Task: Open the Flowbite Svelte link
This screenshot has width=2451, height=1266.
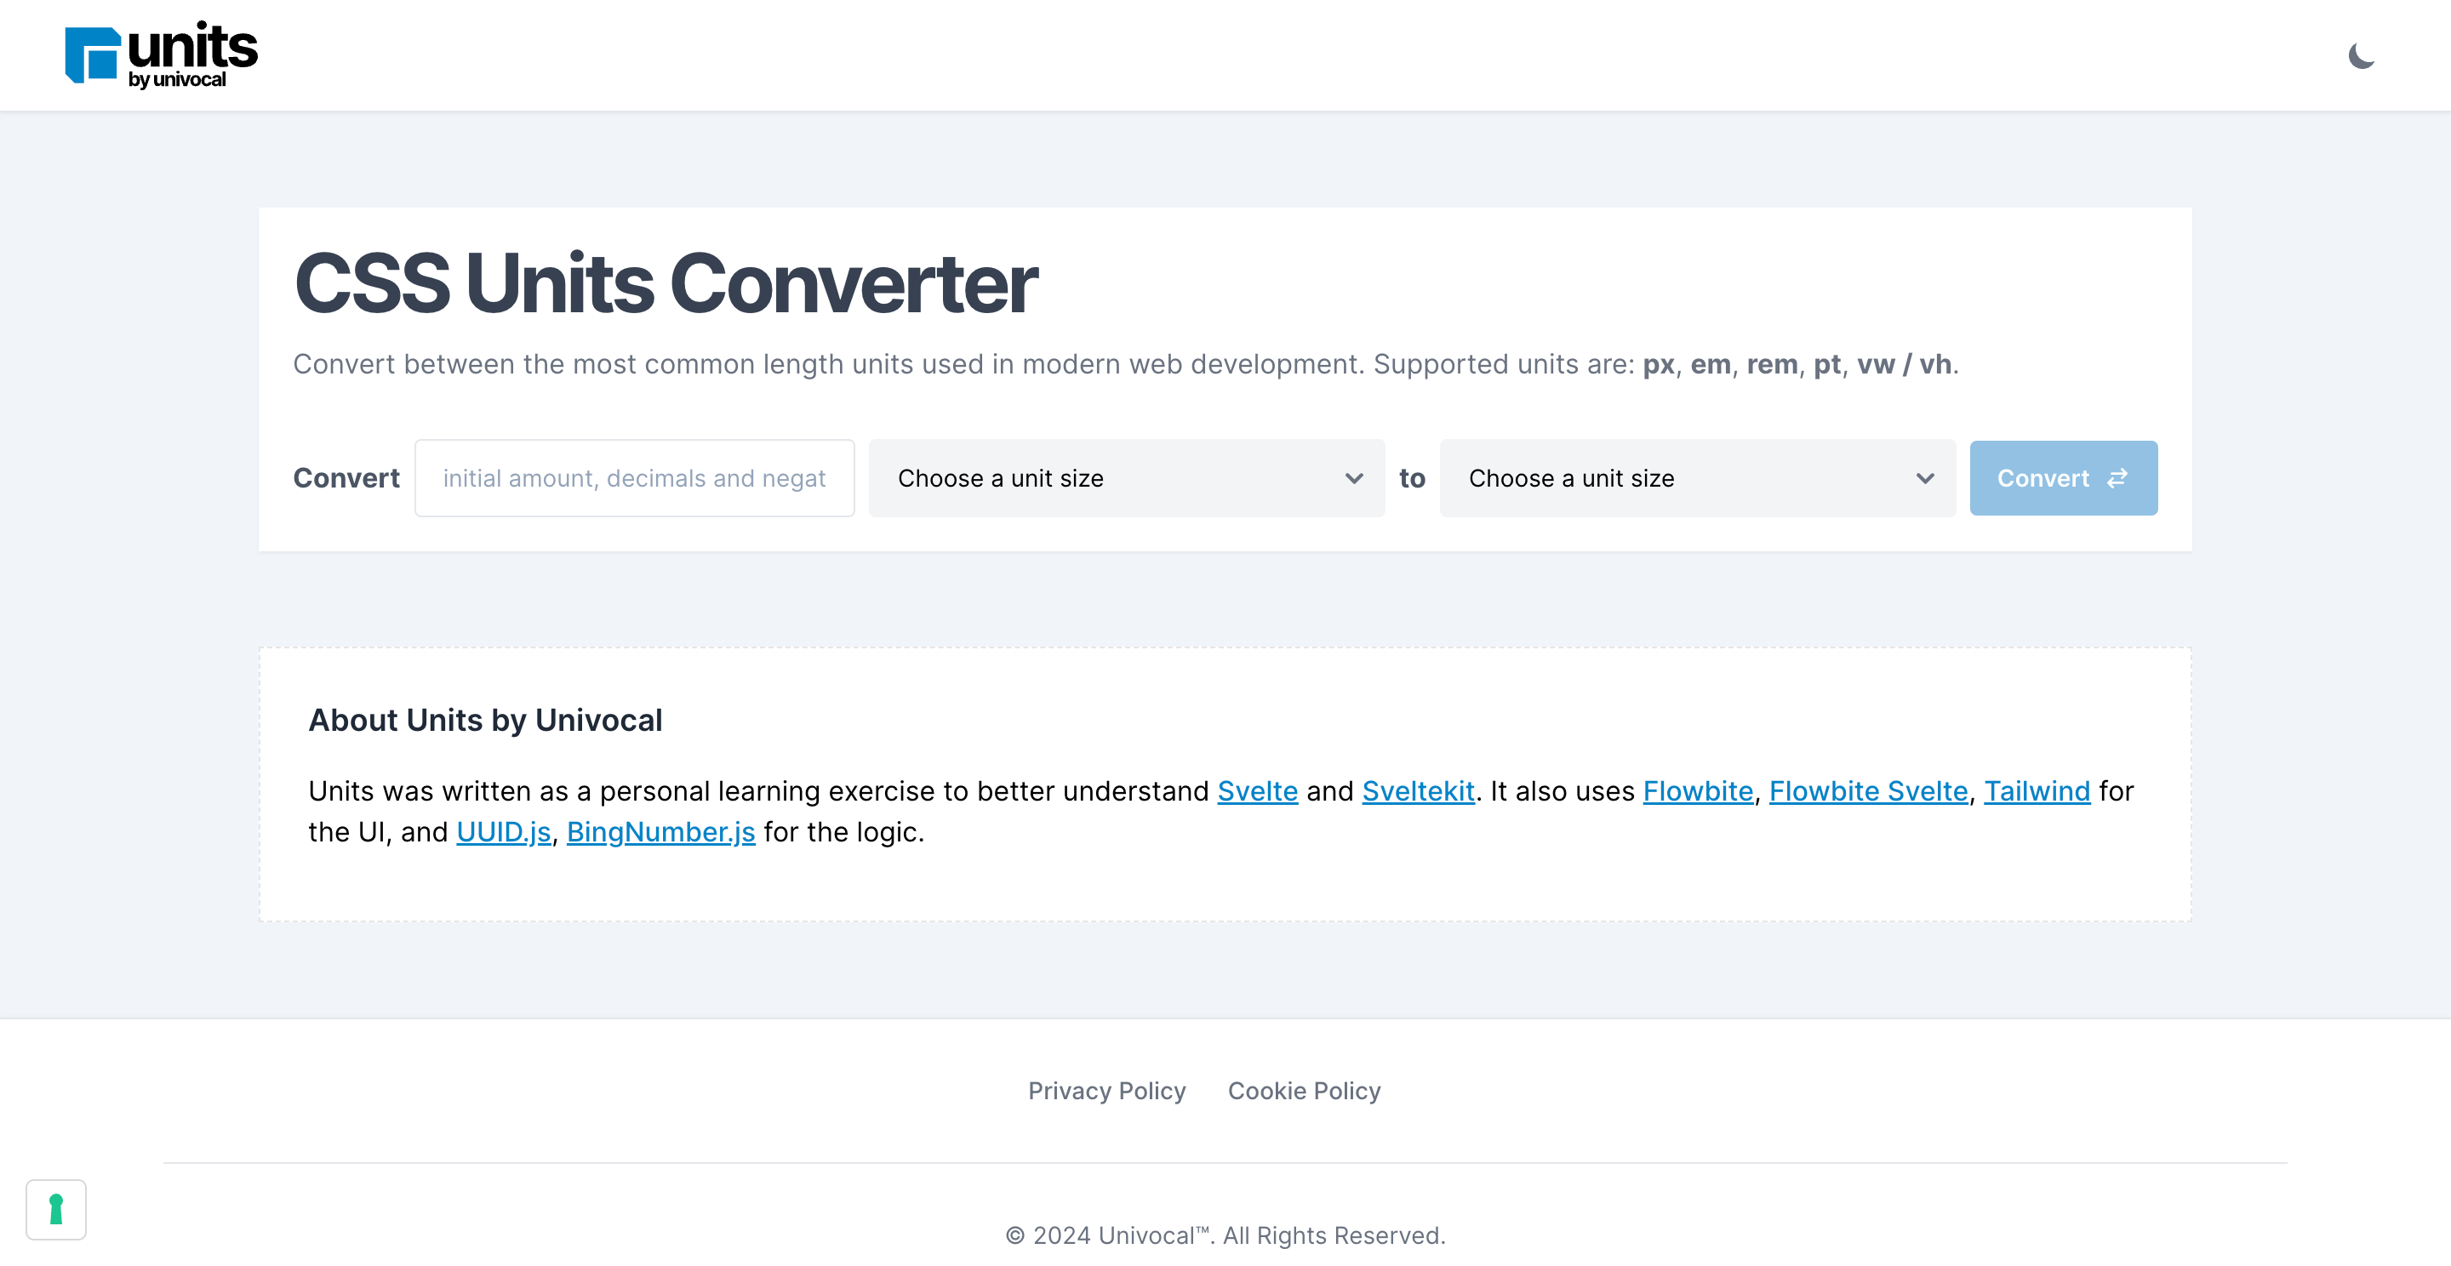Action: click(1868, 791)
